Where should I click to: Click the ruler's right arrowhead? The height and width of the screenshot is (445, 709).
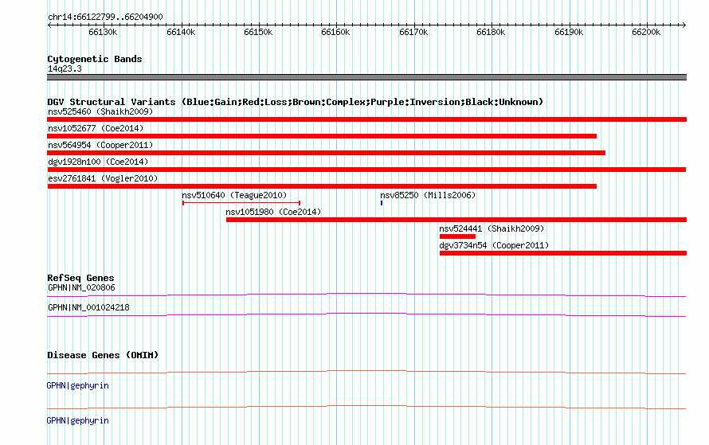pyautogui.click(x=684, y=25)
